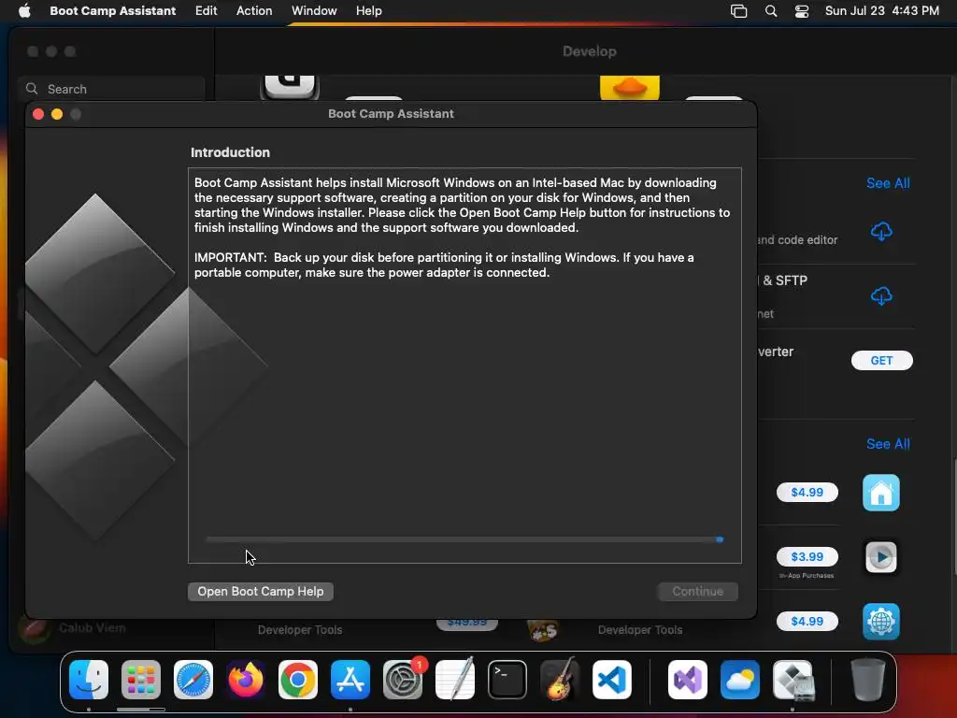This screenshot has width=957, height=718.
Task: Download the code editor app via cloud icon
Action: [881, 232]
